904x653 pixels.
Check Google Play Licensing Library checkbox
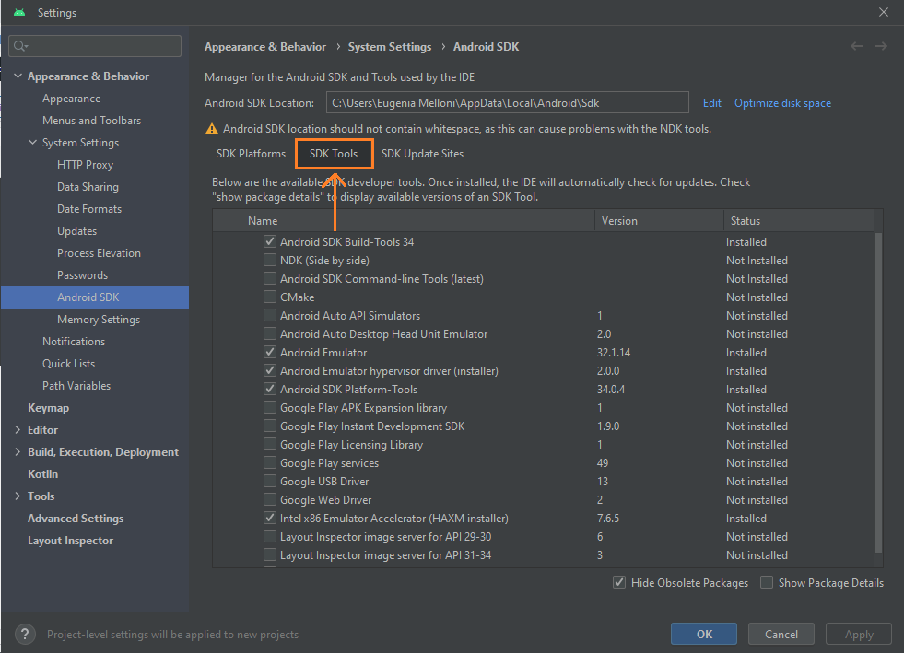pos(269,444)
